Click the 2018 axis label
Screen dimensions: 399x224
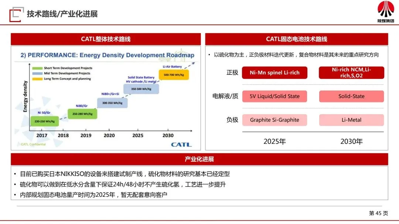[x=63, y=136]
